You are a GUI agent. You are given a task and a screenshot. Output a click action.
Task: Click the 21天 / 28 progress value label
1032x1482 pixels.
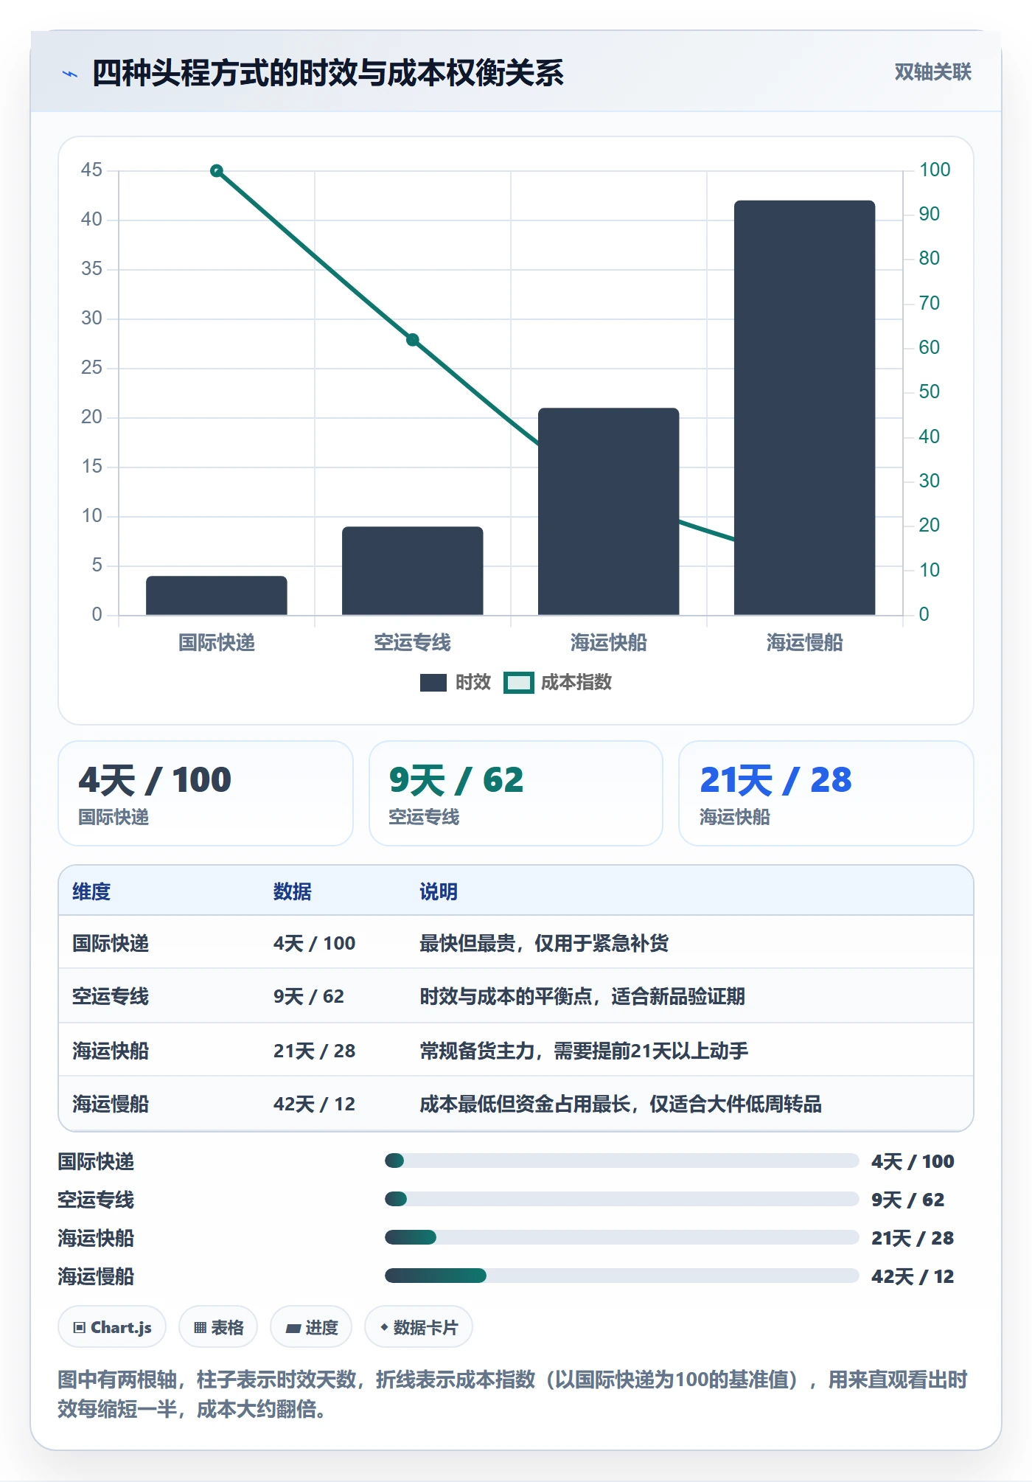coord(913,1238)
